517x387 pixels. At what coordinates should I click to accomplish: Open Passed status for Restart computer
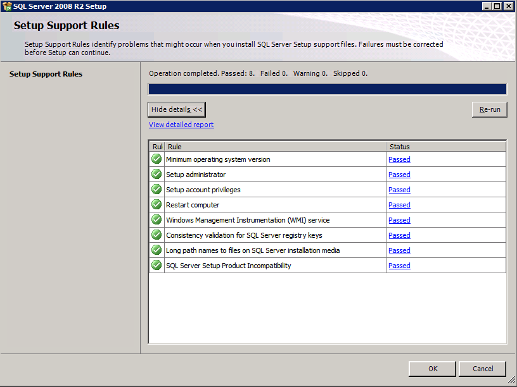399,205
